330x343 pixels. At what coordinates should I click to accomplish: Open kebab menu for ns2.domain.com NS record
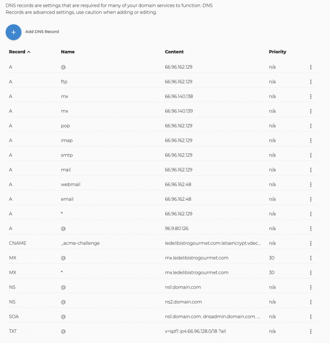[x=310, y=302]
